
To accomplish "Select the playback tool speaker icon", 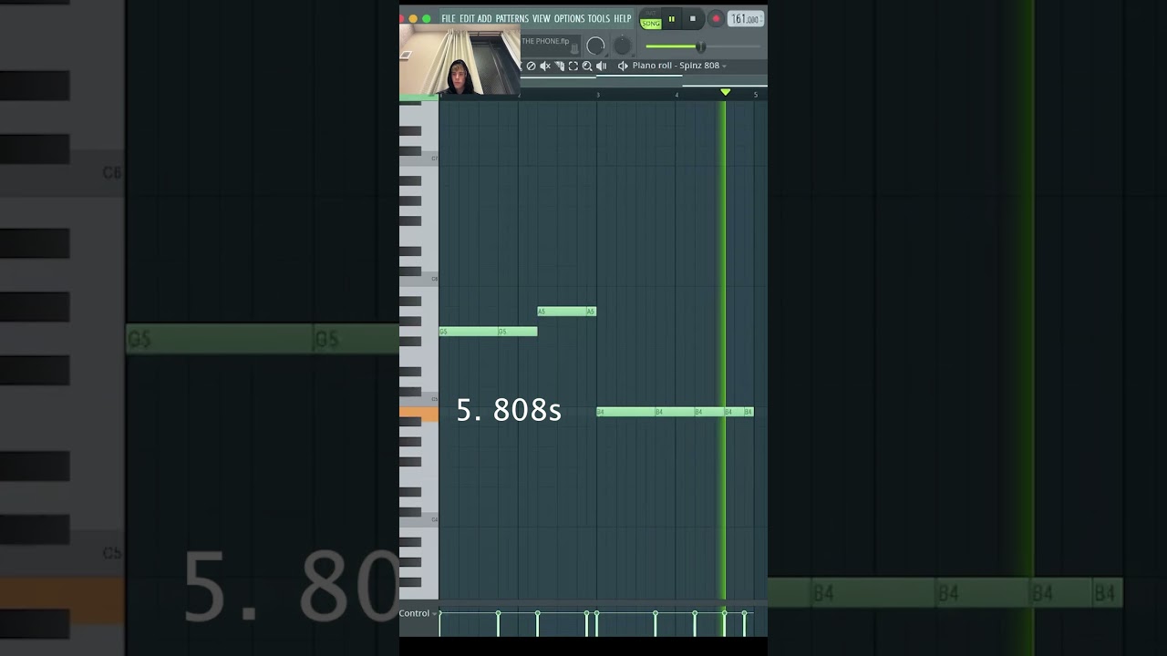I will 602,66.
